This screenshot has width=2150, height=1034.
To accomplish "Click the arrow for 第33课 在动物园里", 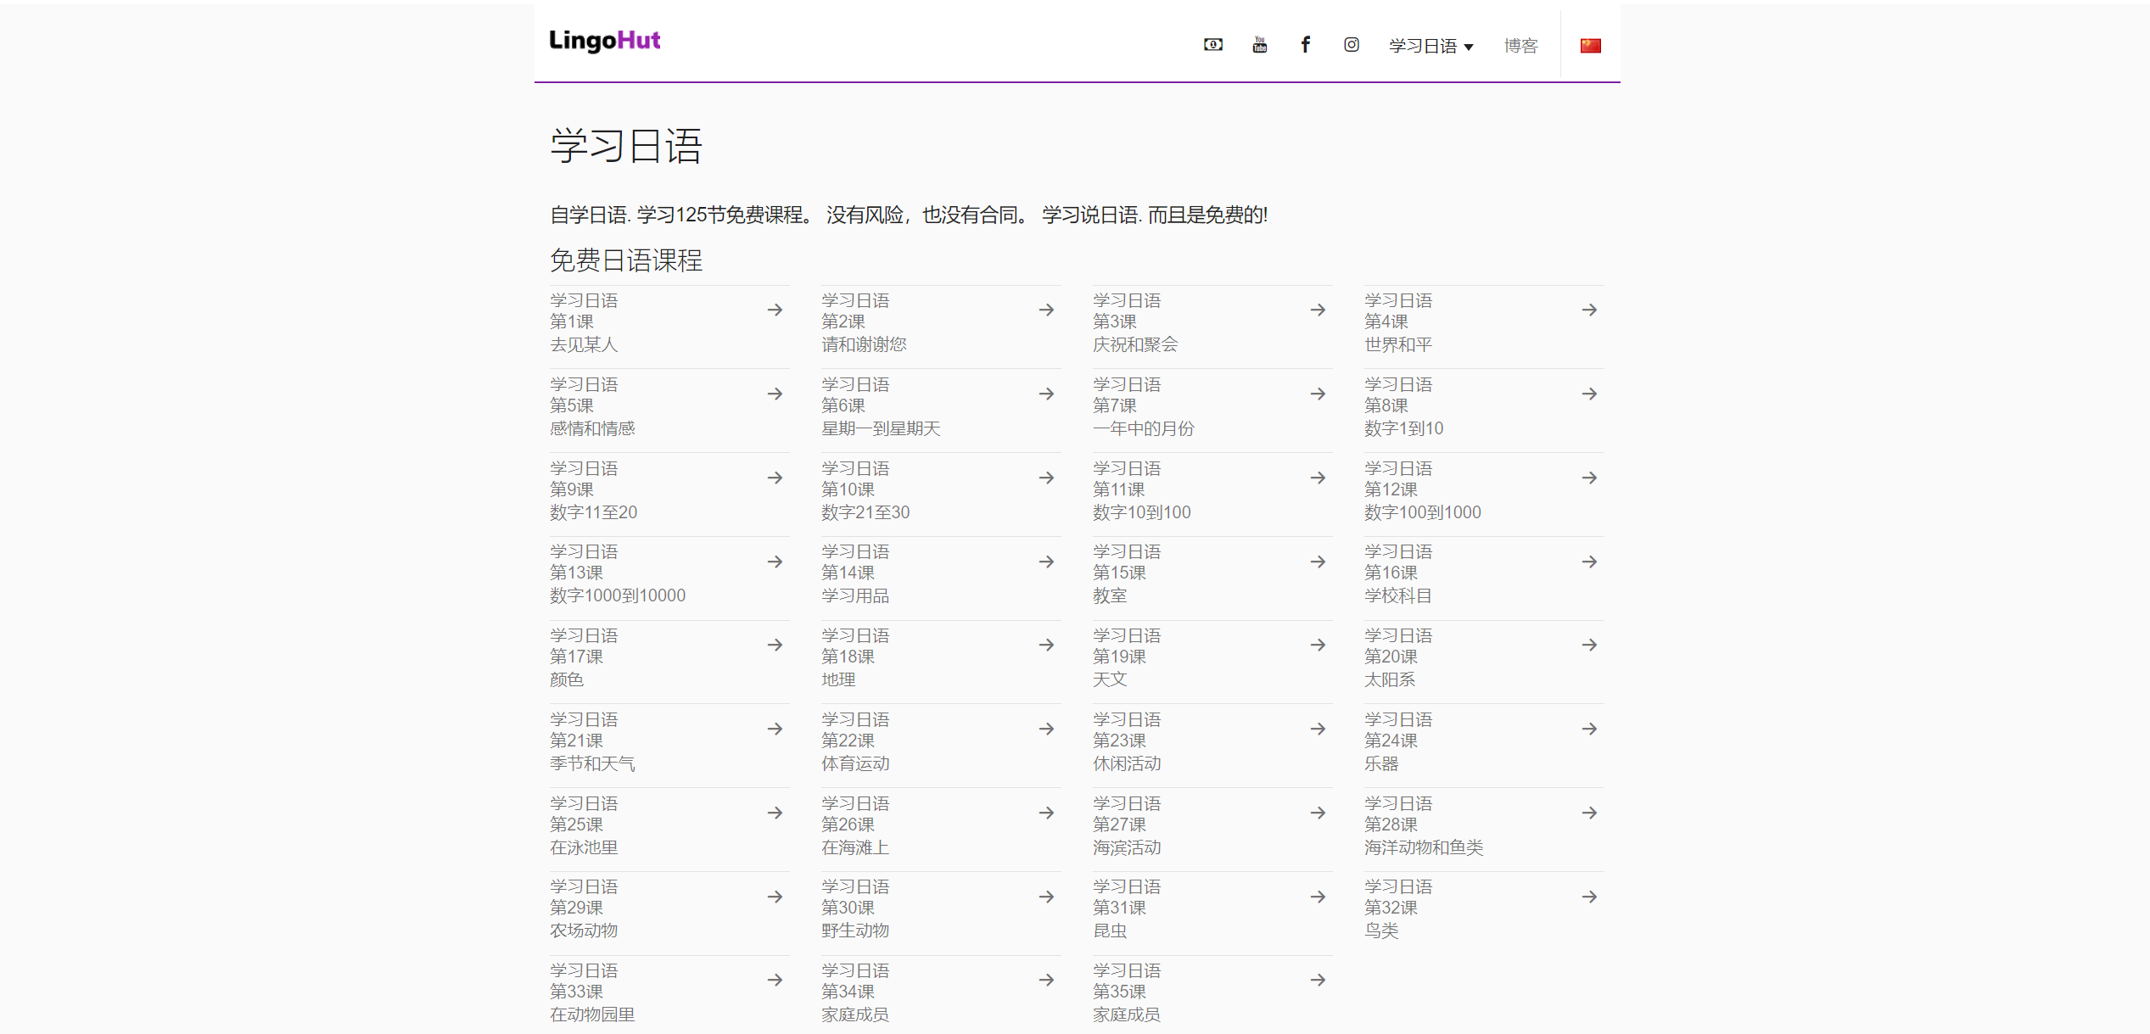I will click(x=775, y=980).
